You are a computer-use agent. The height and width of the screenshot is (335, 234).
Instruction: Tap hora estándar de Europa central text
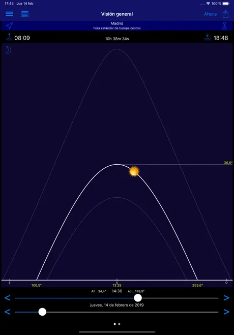coord(117,28)
